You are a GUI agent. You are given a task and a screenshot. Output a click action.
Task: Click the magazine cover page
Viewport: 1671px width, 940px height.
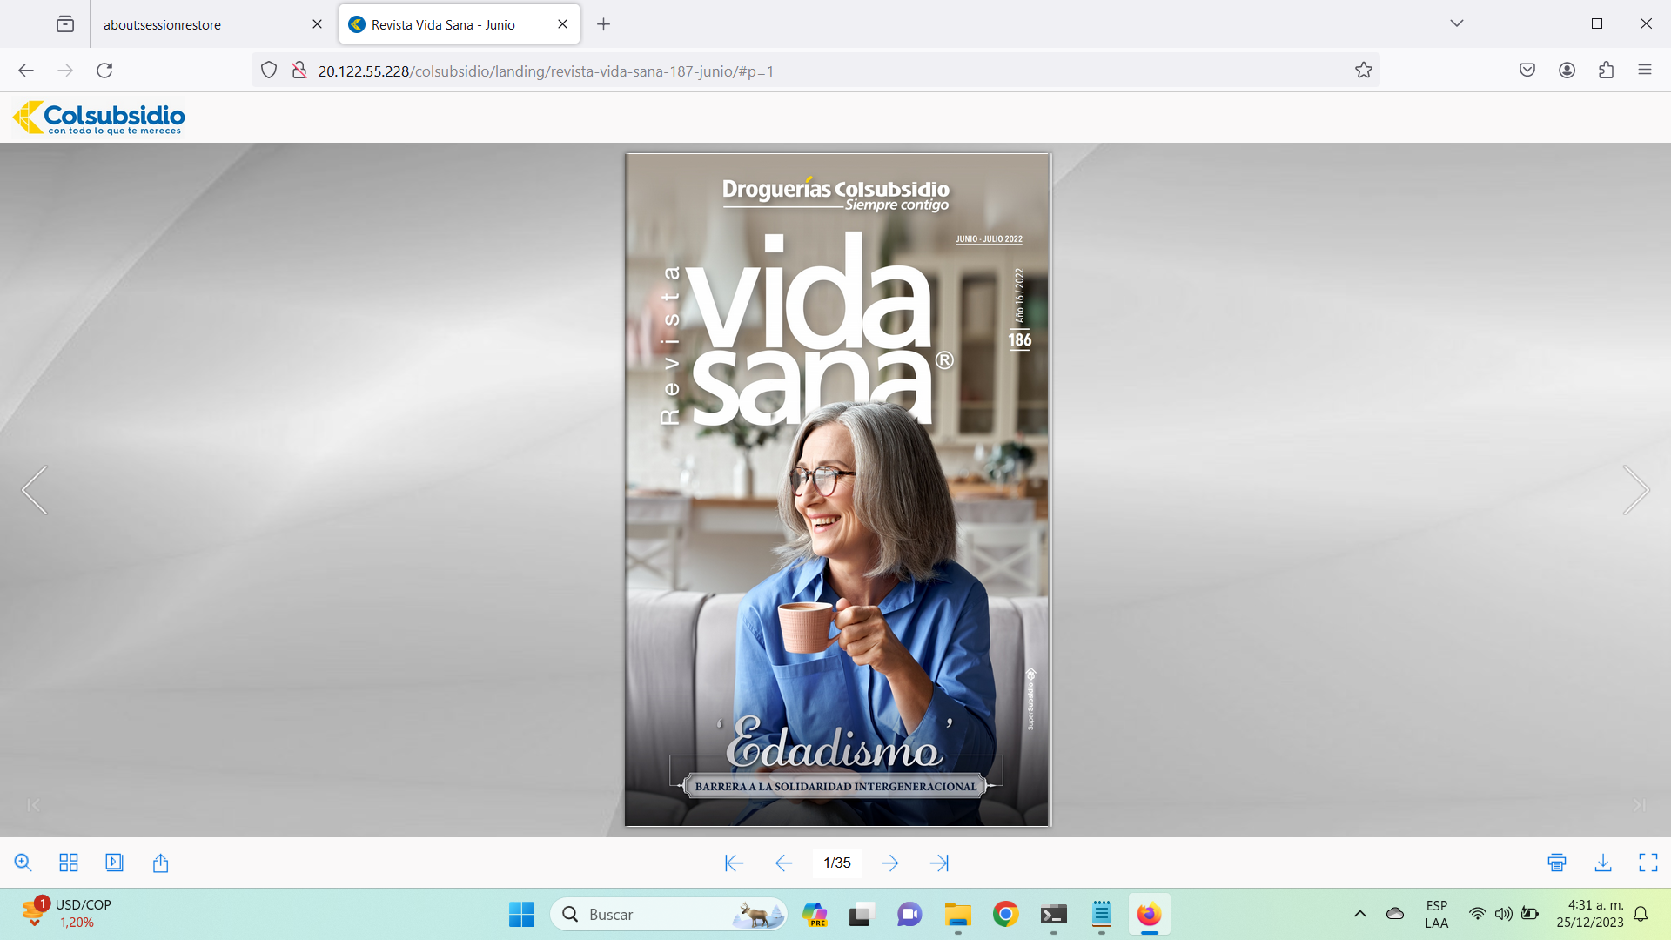[837, 490]
